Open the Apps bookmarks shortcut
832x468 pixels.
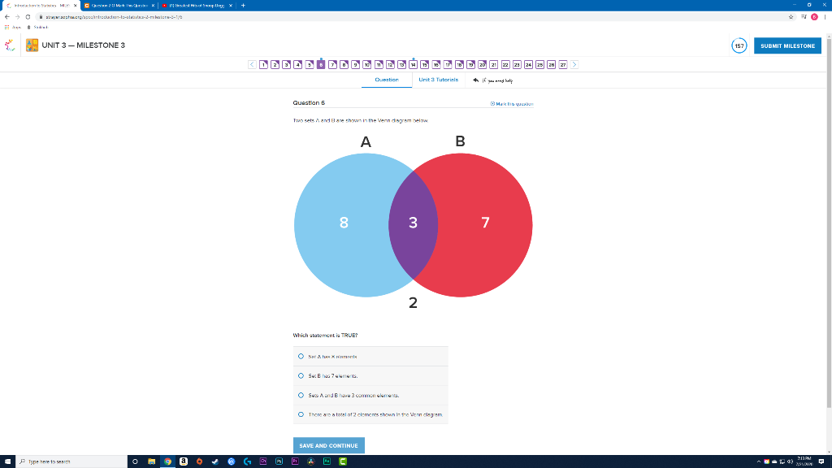tap(13, 27)
